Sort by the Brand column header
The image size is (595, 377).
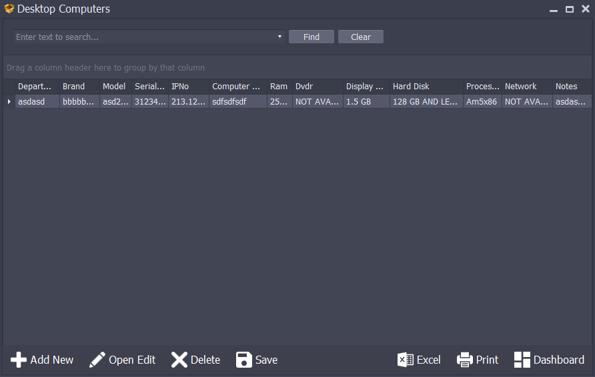click(79, 87)
